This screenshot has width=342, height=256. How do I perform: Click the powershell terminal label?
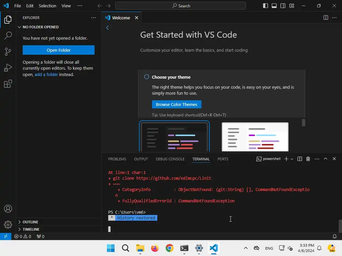click(x=268, y=159)
